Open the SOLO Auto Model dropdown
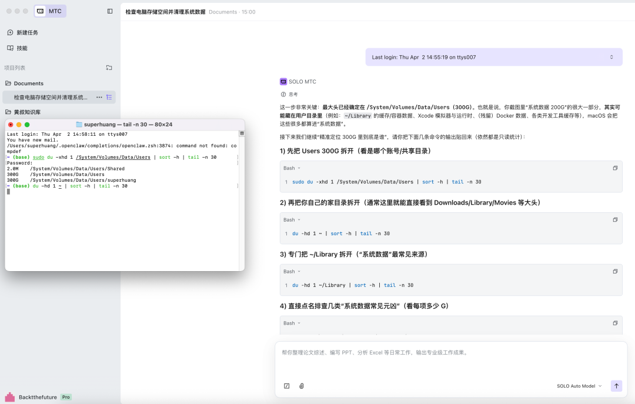Viewport: 635px width, 404px height. point(579,386)
